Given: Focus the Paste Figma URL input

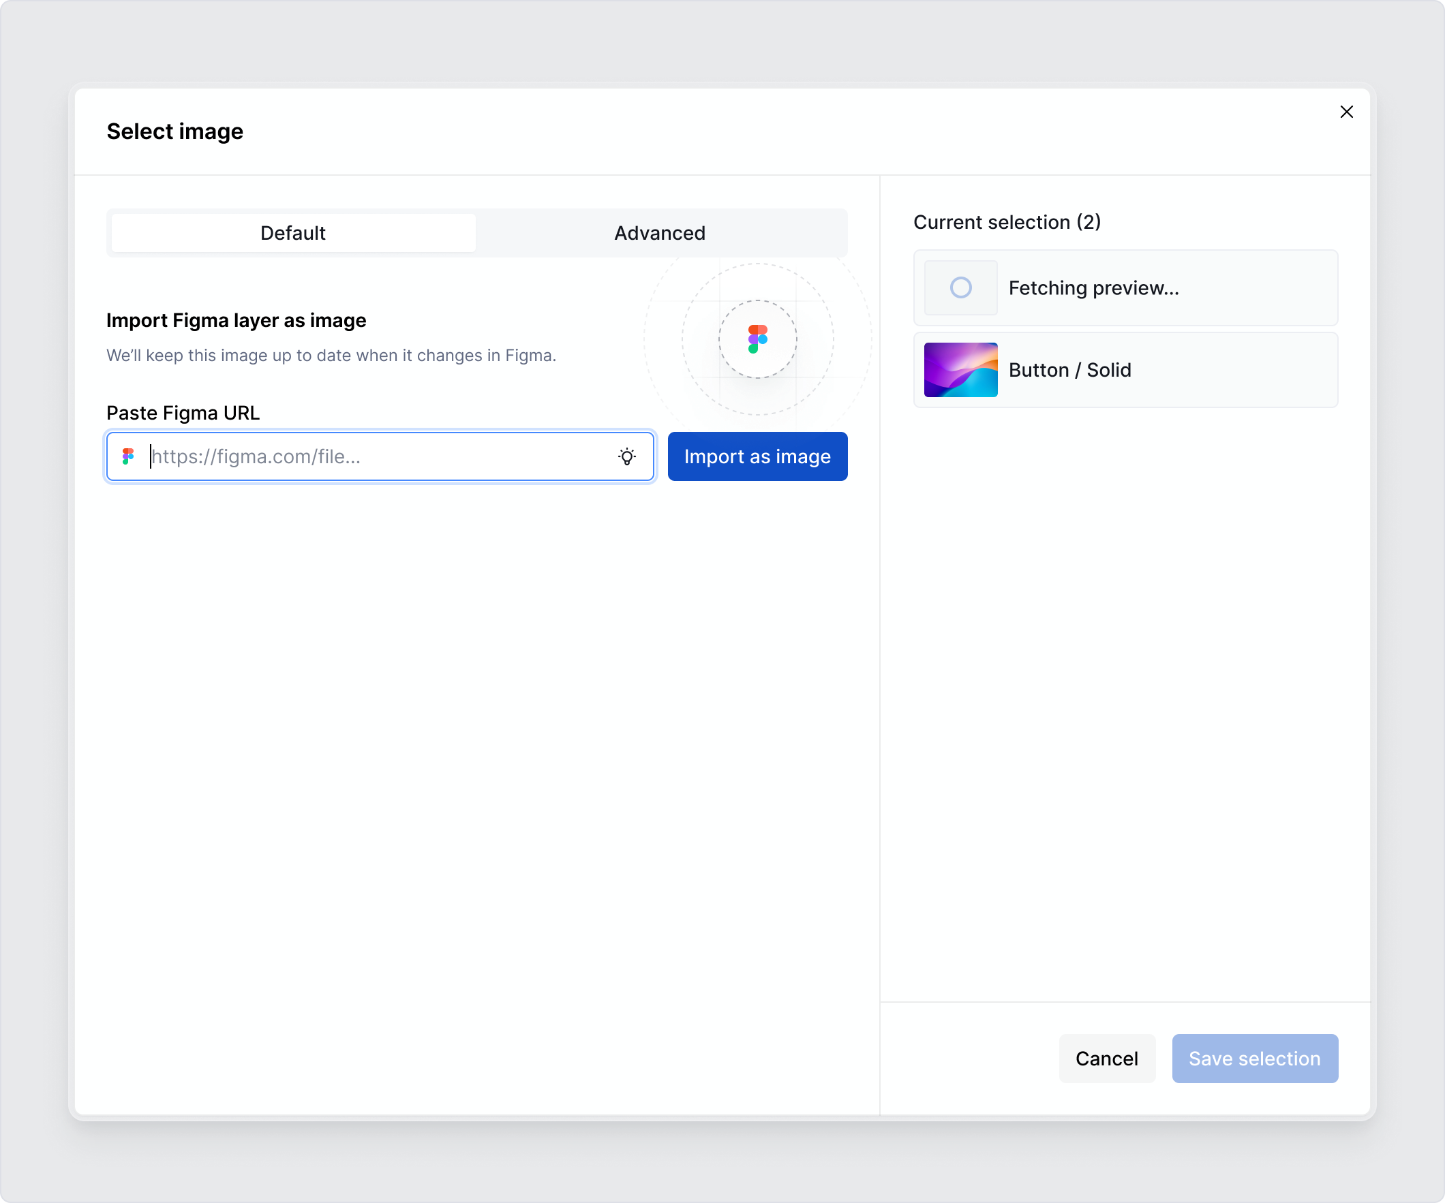Looking at the screenshot, I should tap(378, 456).
